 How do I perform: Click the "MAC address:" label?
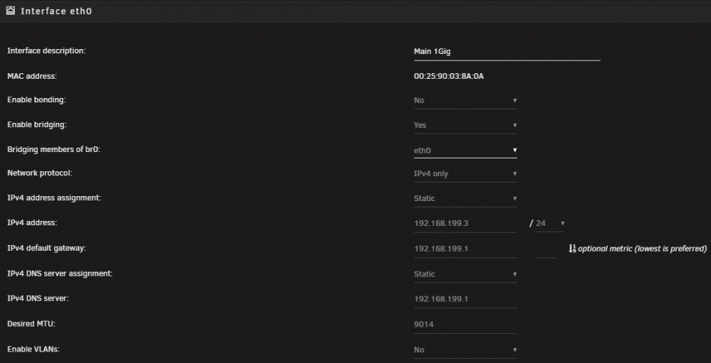pos(32,76)
